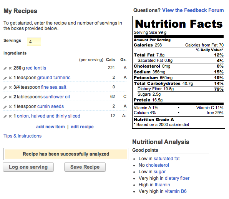The width and height of the screenshot is (229, 199).
Task: Save Recipe button
Action: pyautogui.click(x=85, y=167)
